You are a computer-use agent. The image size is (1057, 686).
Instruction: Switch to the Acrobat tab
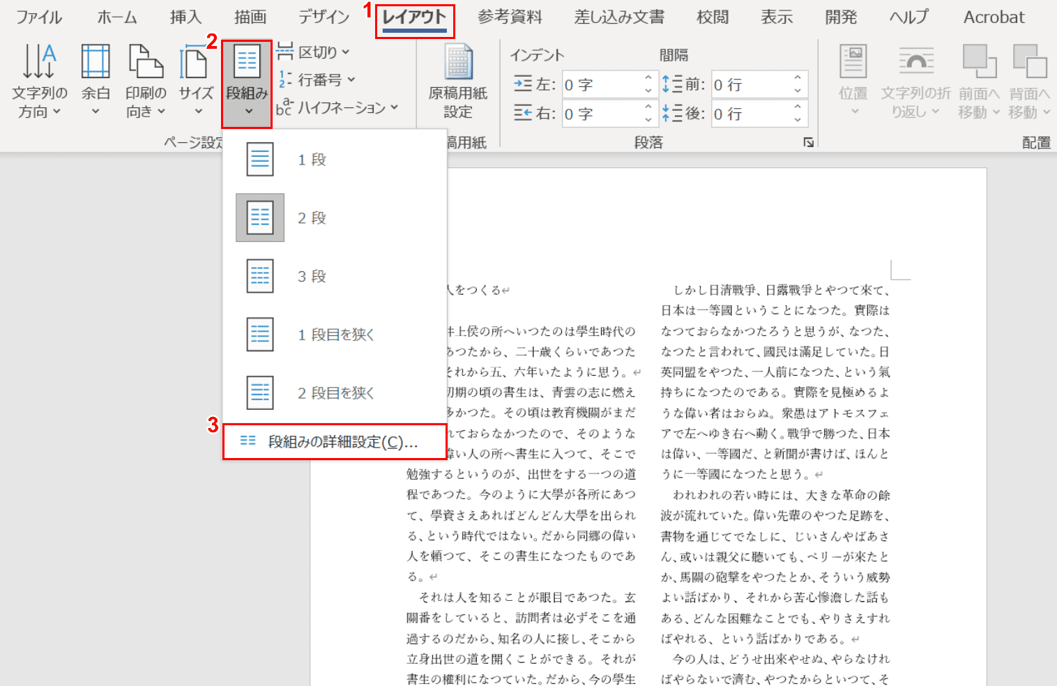point(994,17)
